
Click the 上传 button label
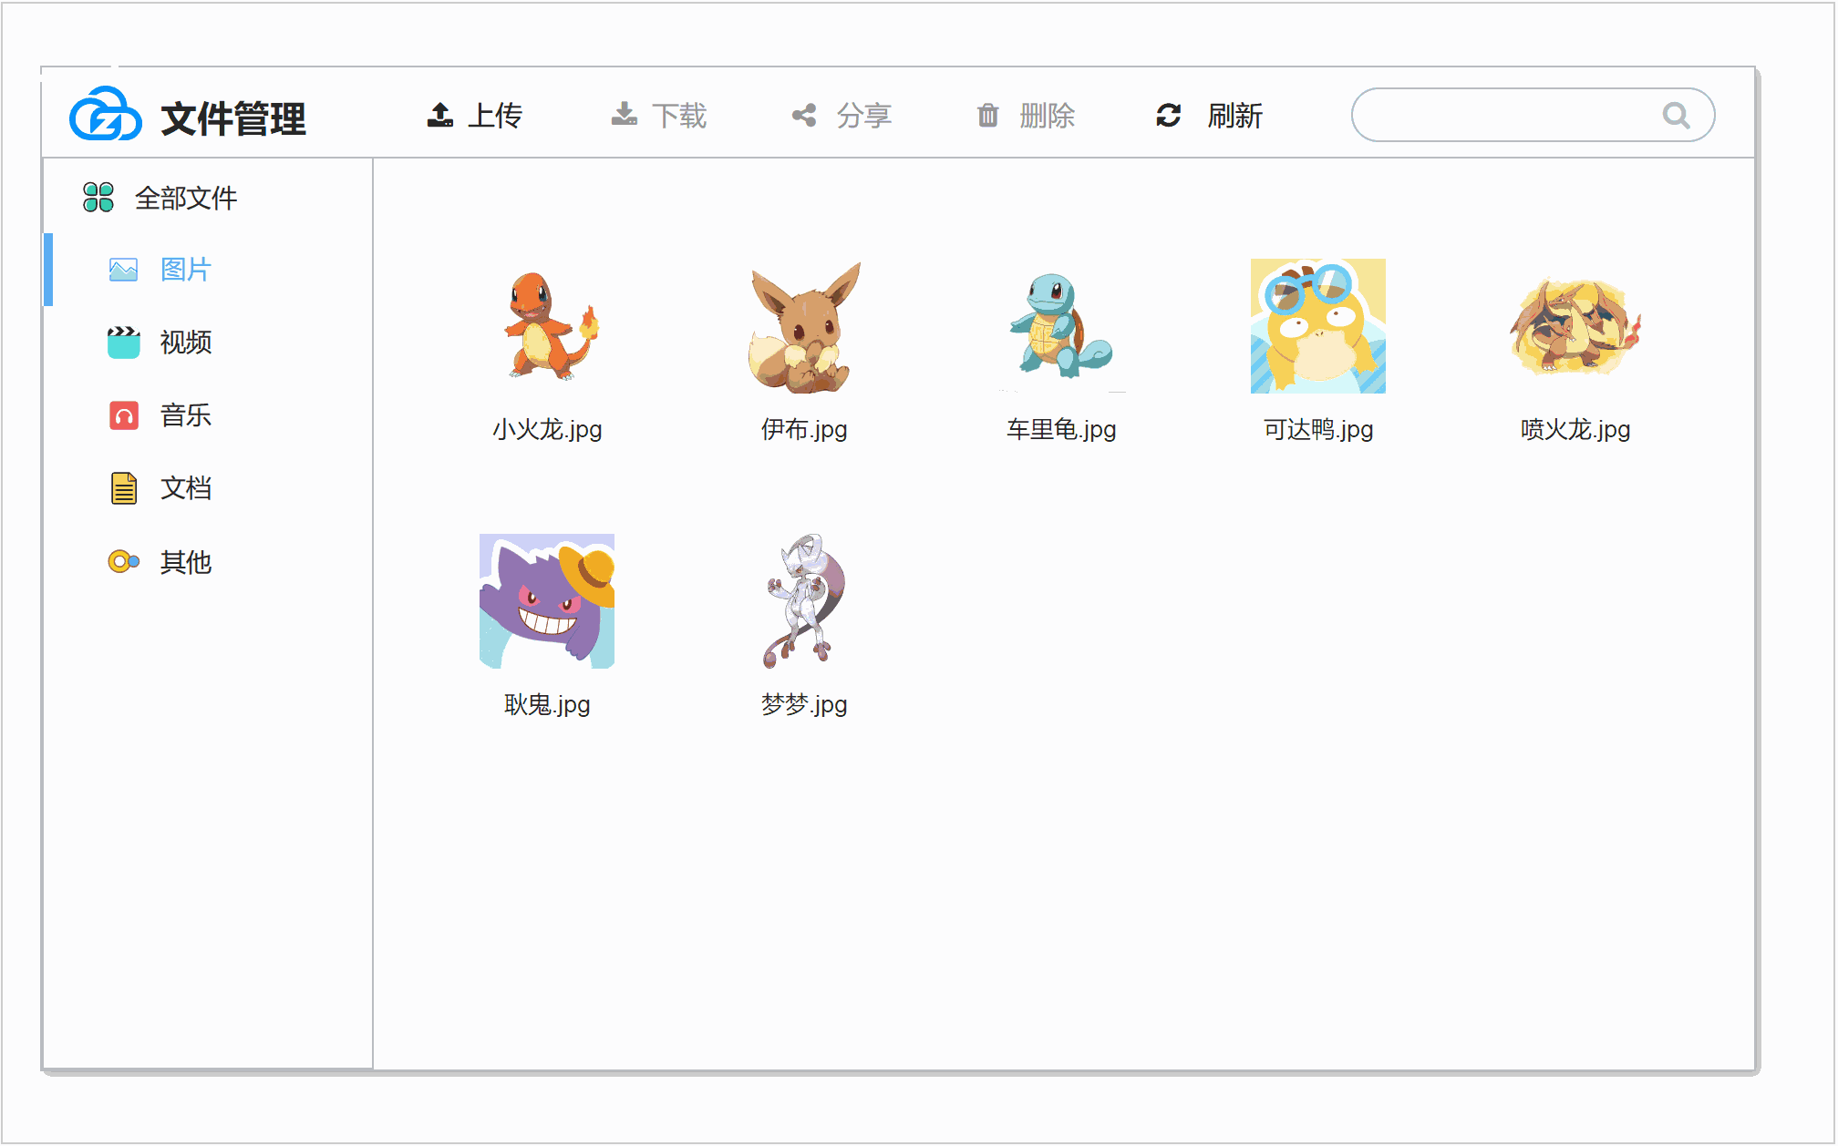[x=495, y=116]
